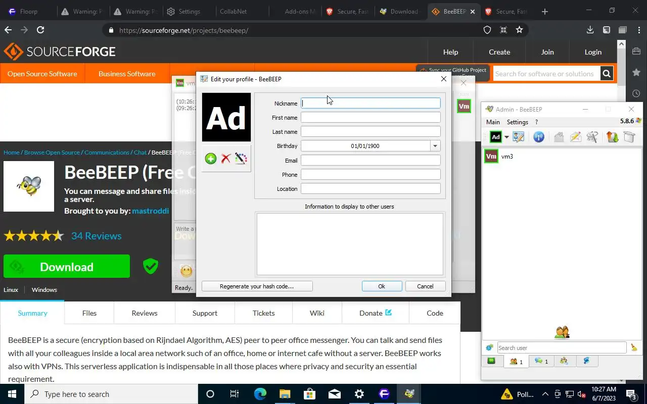Open the Main menu in BeeBEEP
This screenshot has height=404, width=647.
(493, 122)
